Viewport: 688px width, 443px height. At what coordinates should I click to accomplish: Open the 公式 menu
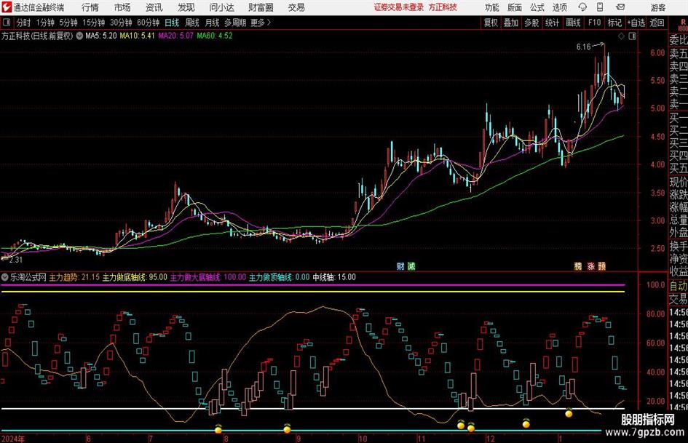[537, 7]
